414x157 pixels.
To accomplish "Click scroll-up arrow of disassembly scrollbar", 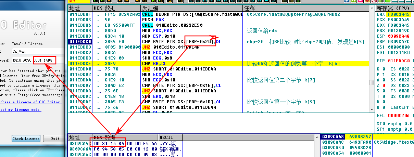I will (372, 8).
